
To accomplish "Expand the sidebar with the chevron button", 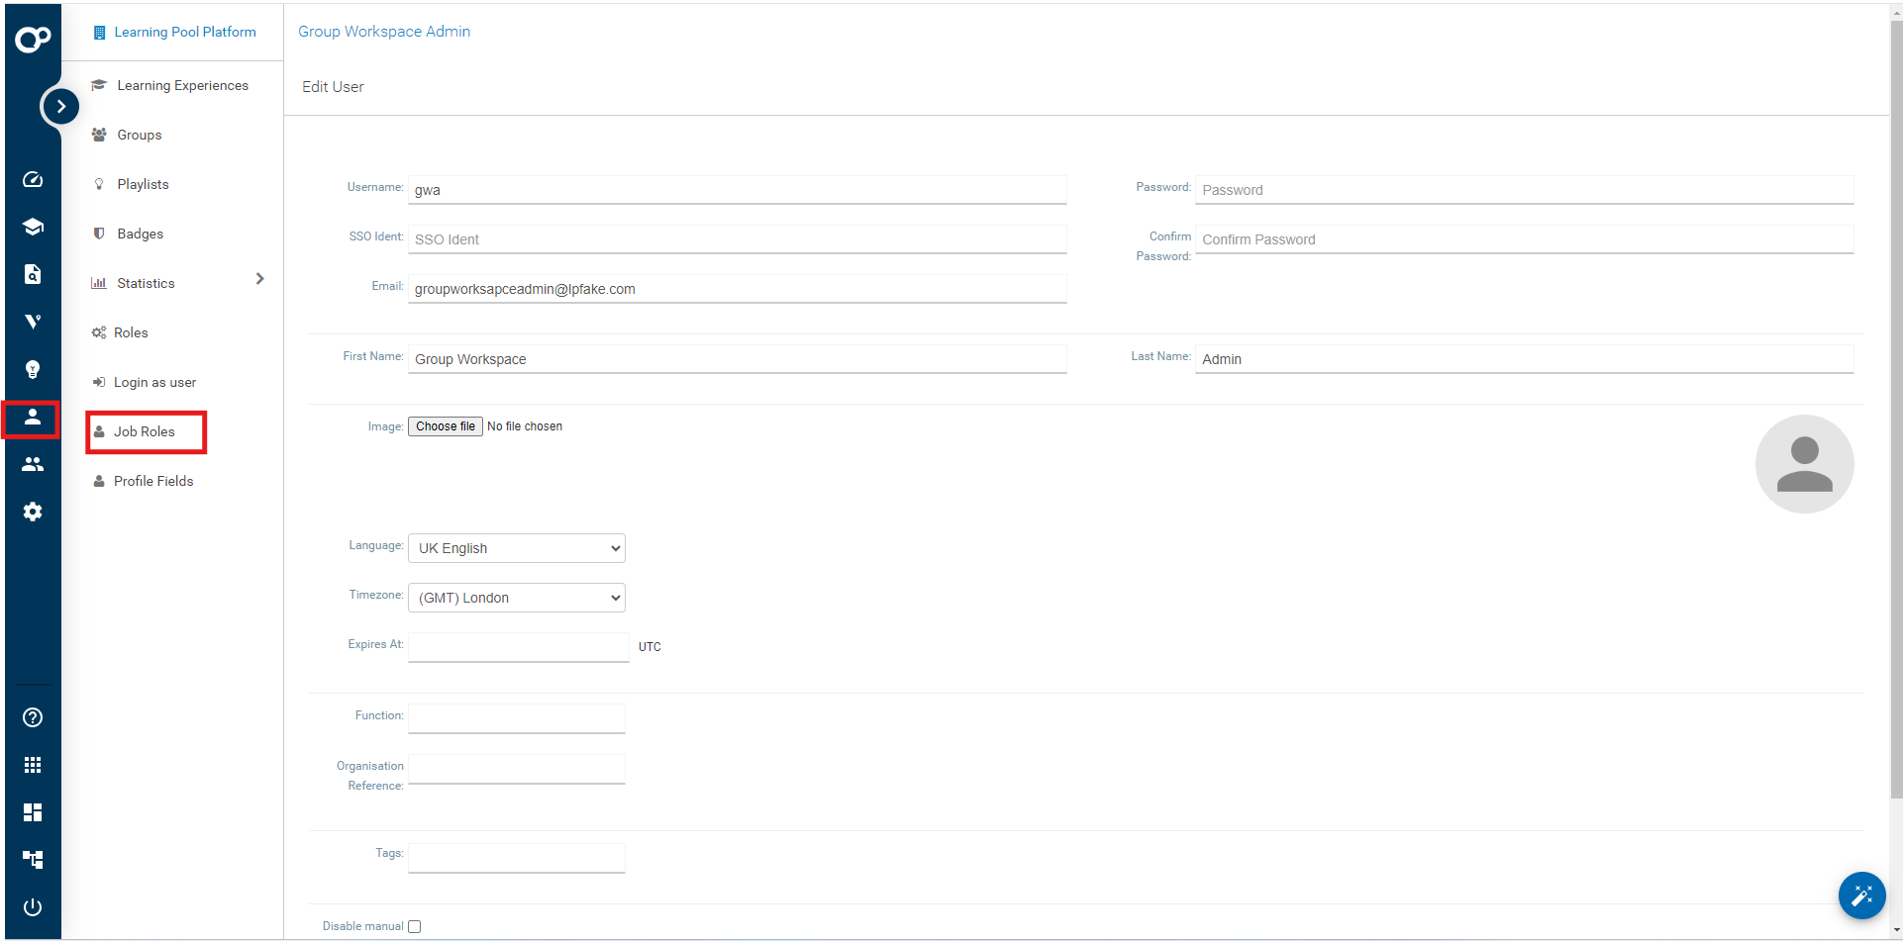I will pyautogui.click(x=60, y=106).
